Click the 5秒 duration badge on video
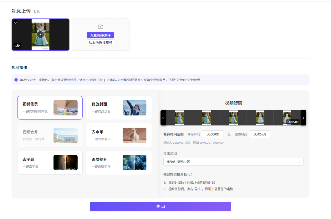 (x=17, y=46)
